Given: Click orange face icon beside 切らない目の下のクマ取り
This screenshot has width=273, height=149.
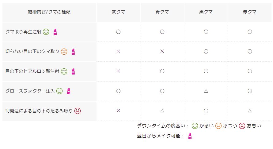Looking at the screenshot, I should click(64, 52).
